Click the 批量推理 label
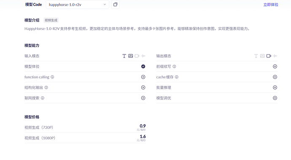The image size is (291, 160). click(x=164, y=88)
